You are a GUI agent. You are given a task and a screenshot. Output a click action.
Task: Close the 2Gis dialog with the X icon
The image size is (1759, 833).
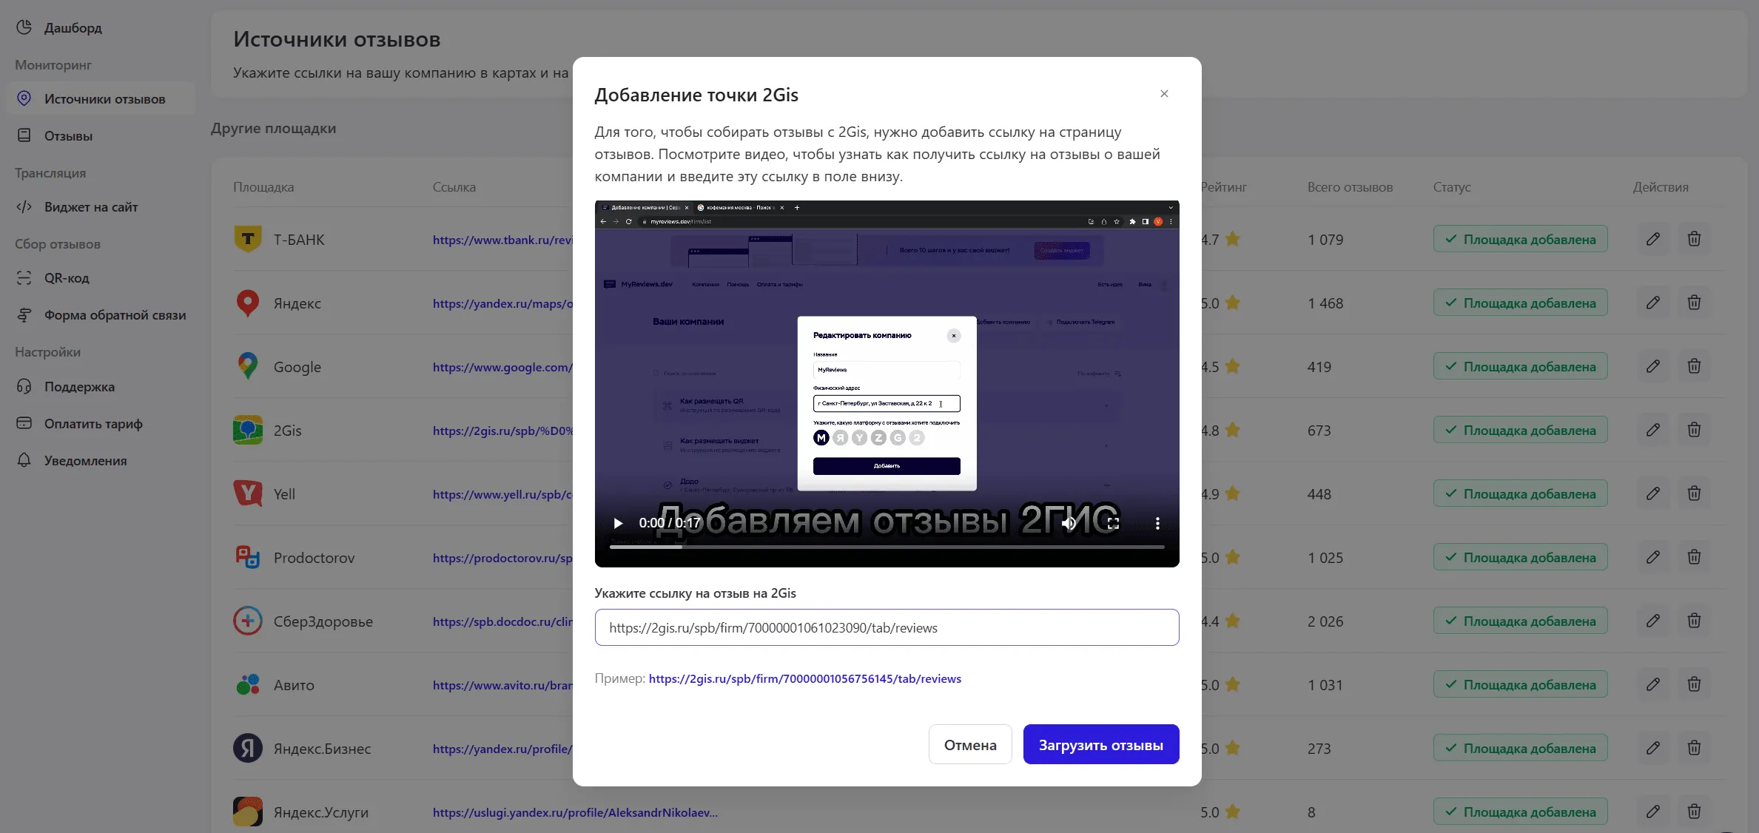tap(1164, 94)
